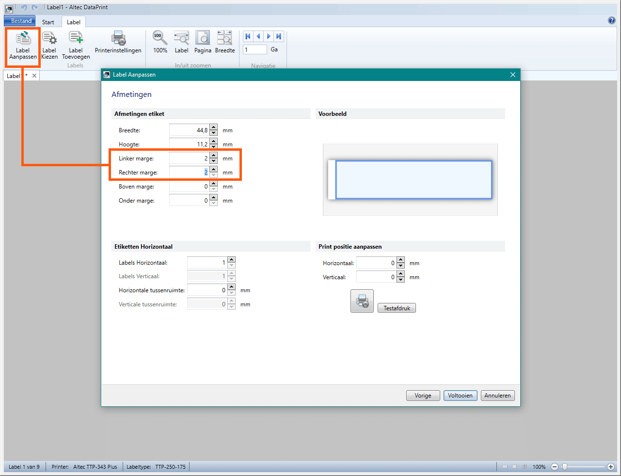Close the Label Aanpassen dialog
Screen dimensions: 621x476
point(513,75)
